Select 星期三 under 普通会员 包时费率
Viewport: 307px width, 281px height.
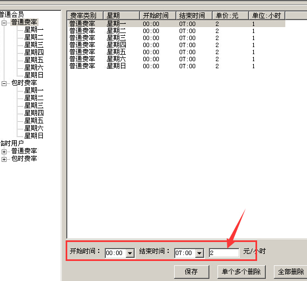[x=34, y=106]
